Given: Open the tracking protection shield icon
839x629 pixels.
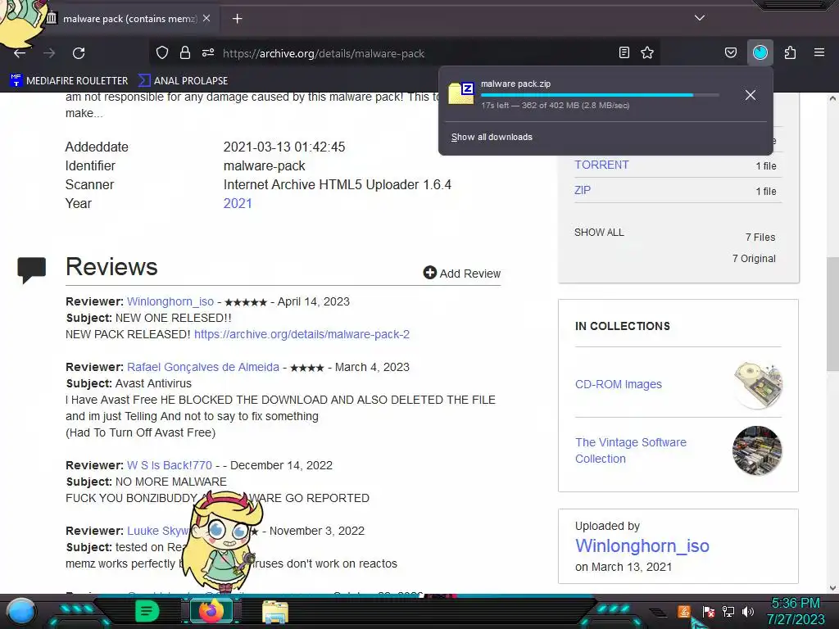Looking at the screenshot, I should (x=162, y=52).
